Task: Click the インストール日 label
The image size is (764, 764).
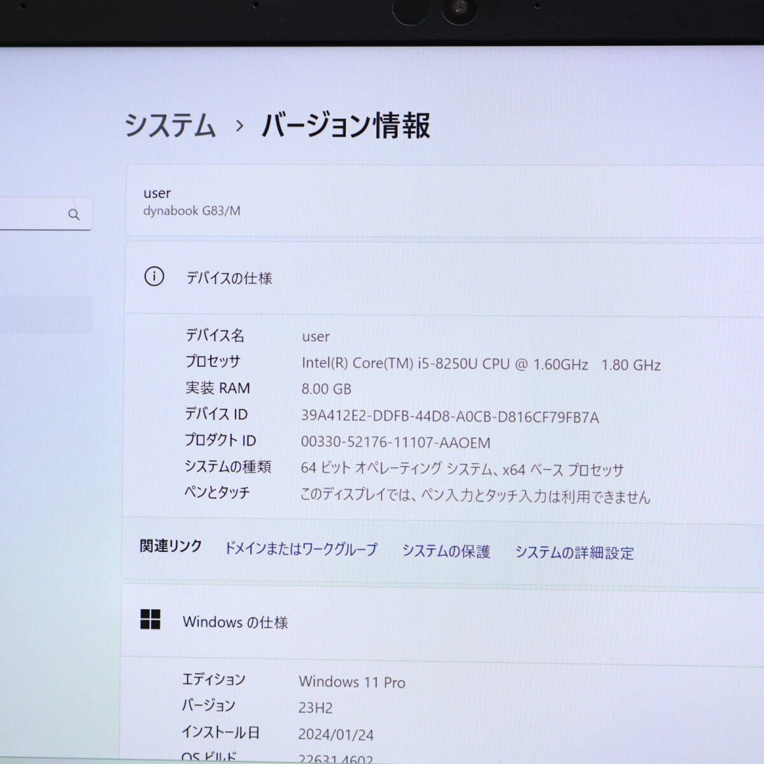Action: point(220,732)
